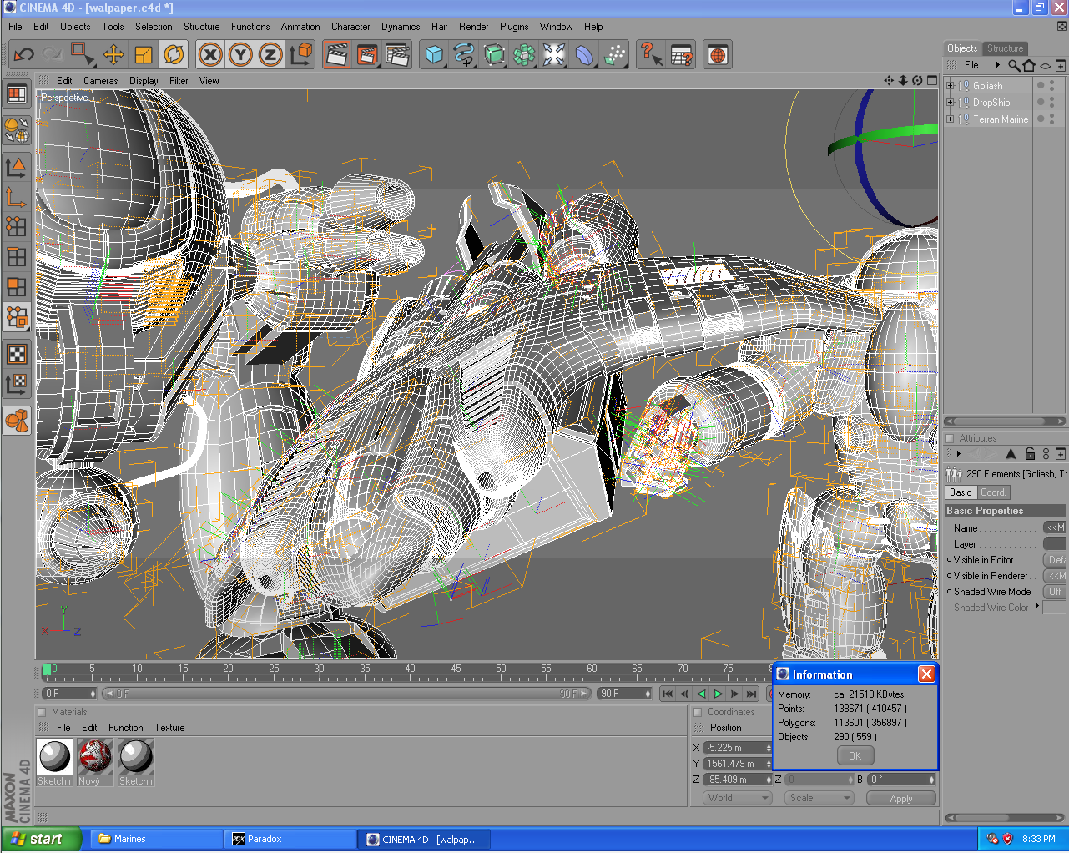Viewport: 1069px width, 853px height.
Task: Click the Make Editable icon in left palette
Action: (17, 130)
